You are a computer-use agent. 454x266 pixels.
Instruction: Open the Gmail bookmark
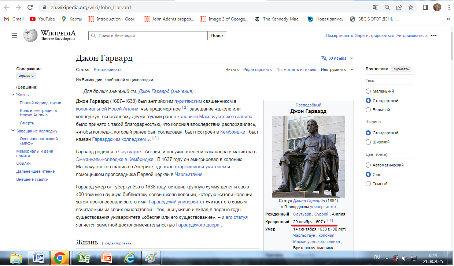[x=14, y=19]
